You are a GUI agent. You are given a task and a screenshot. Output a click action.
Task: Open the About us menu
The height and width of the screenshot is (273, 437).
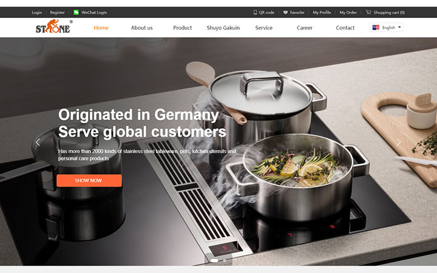141,28
